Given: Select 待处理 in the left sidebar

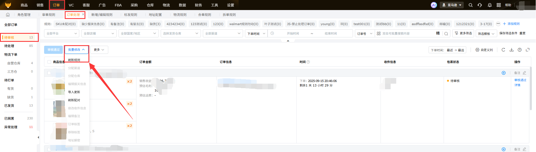Looking at the screenshot, I should [19, 46].
